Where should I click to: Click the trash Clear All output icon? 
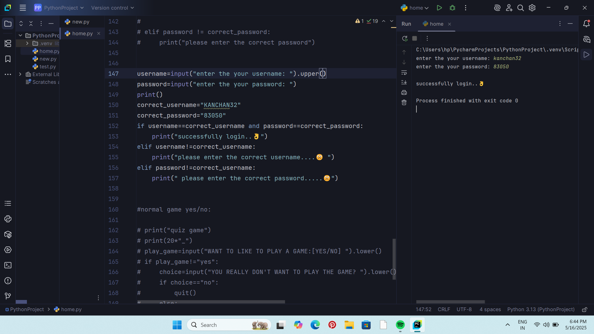click(x=404, y=102)
